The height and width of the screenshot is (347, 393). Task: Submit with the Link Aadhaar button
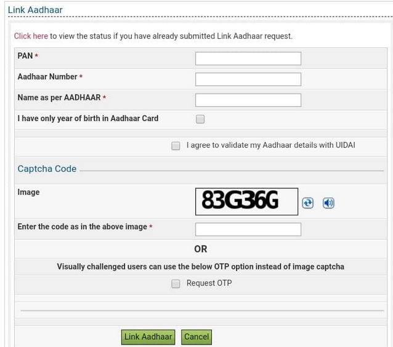pyautogui.click(x=148, y=337)
